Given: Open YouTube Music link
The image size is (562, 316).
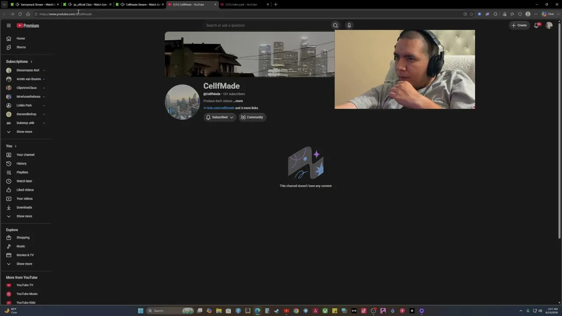Looking at the screenshot, I should tap(26, 294).
